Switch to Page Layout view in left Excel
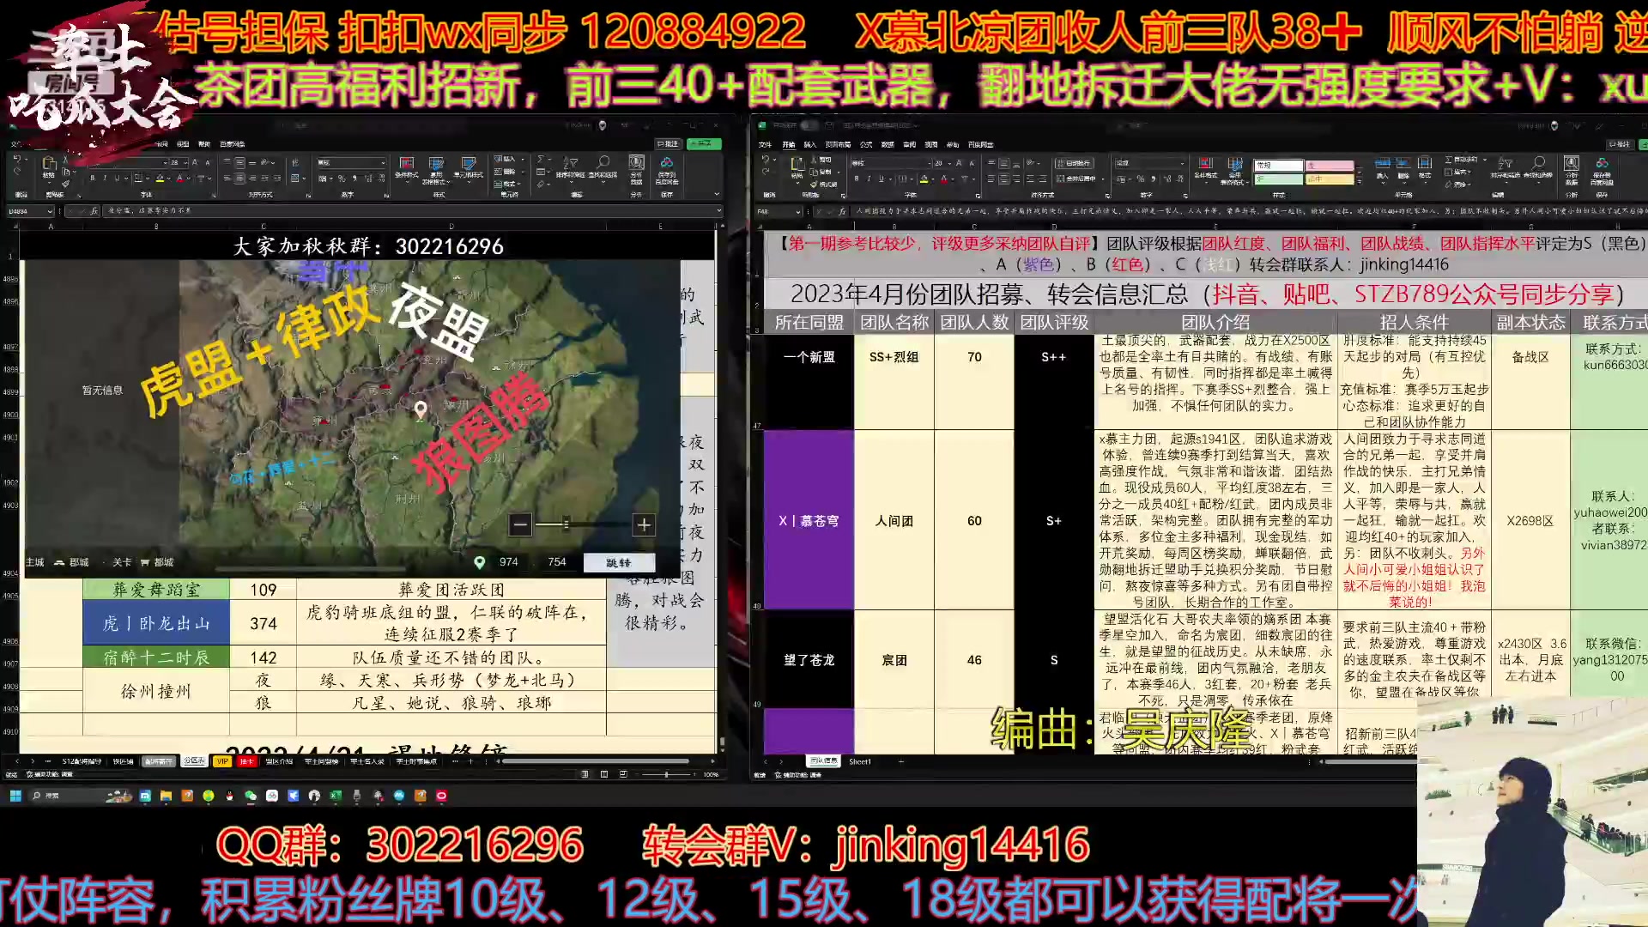 (x=604, y=774)
